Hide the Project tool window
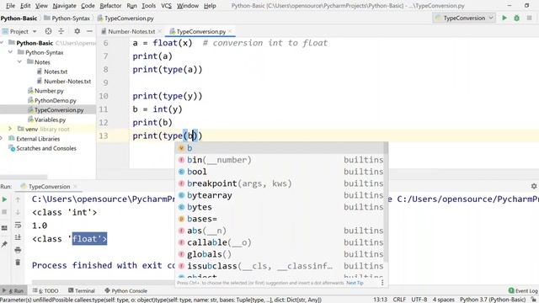 (x=89, y=31)
